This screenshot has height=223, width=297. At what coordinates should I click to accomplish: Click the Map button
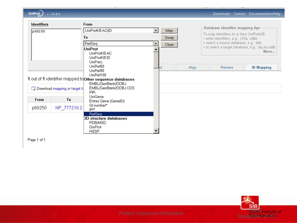click(169, 31)
